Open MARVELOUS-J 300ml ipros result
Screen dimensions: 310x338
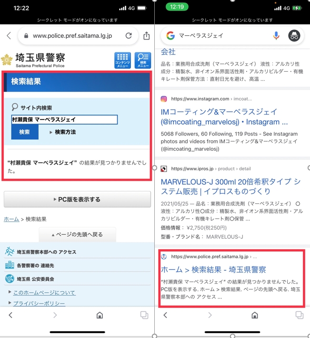pyautogui.click(x=230, y=187)
